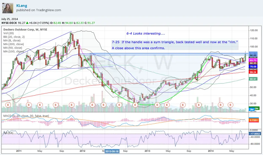Select the MACD indicator pane label
Screen dimensions: 263x155
point(26,116)
